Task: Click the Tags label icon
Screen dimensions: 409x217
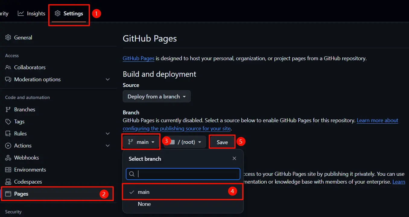Action: (x=8, y=122)
